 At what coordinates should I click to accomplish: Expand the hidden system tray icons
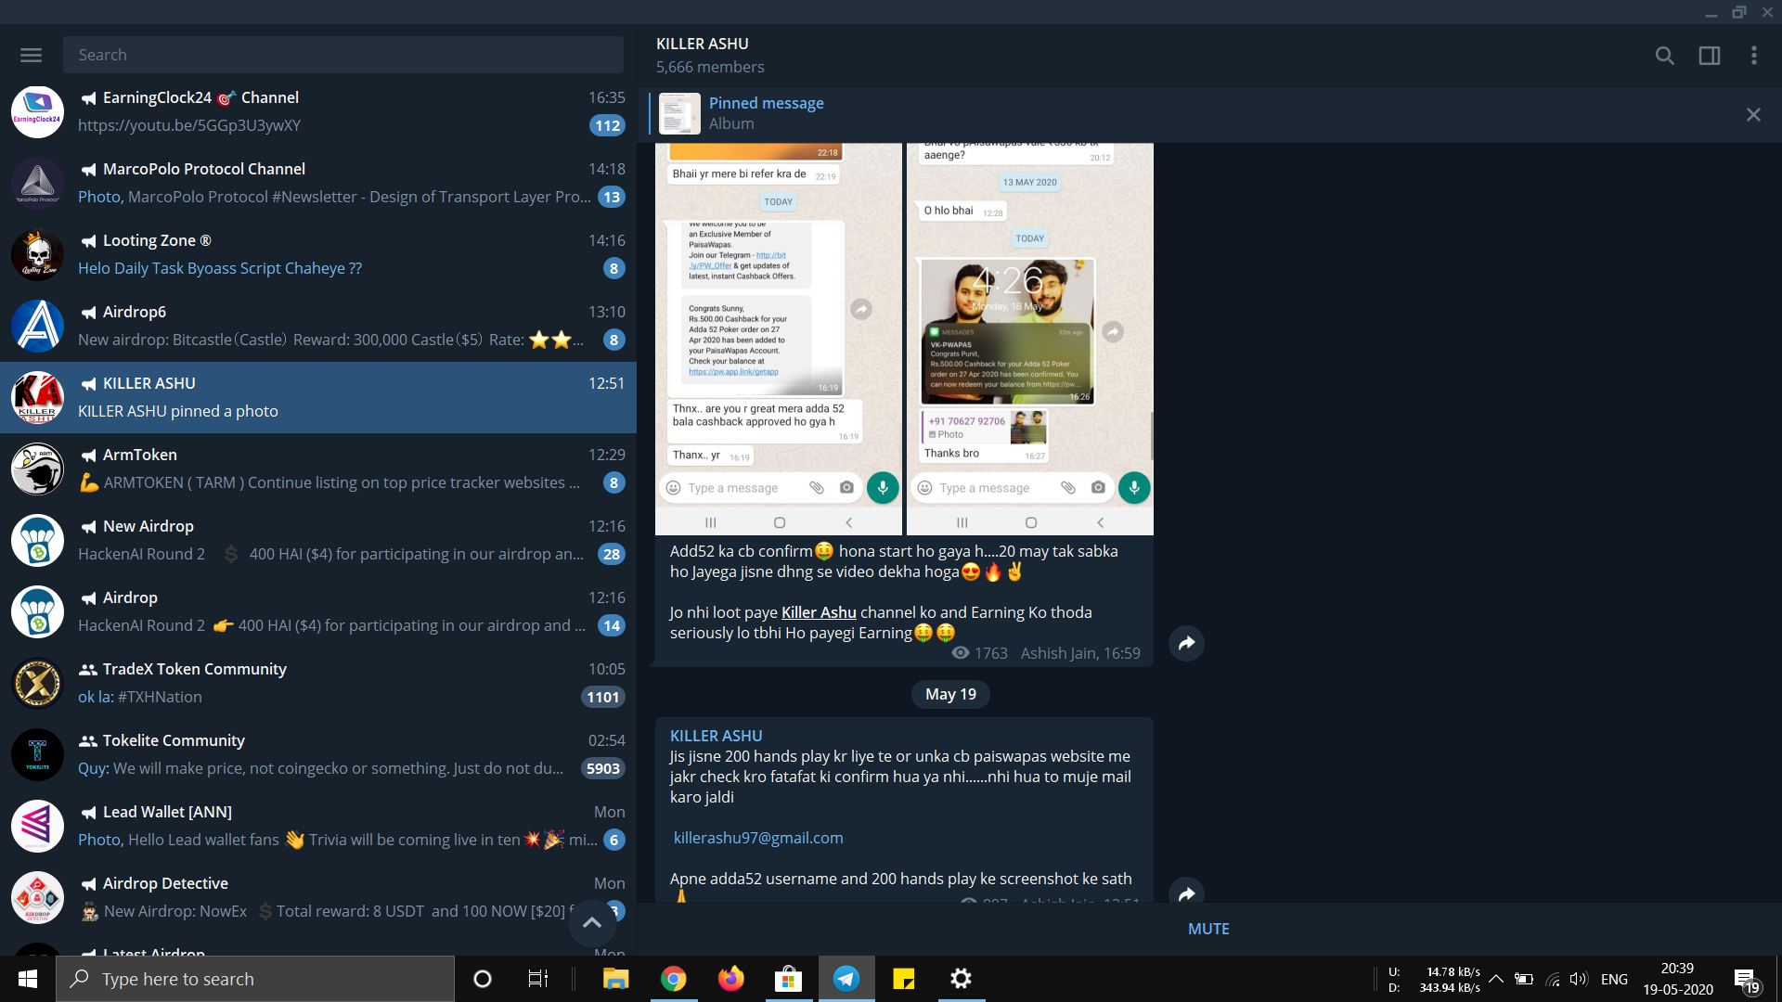click(x=1496, y=979)
